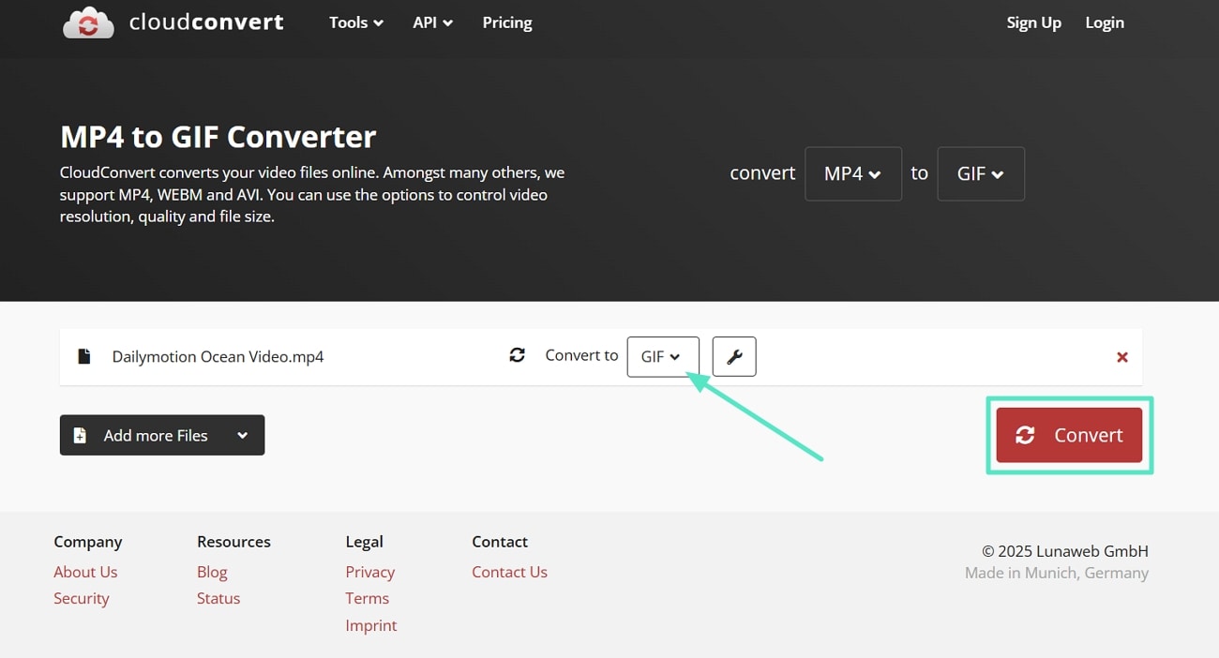Click the file name Dailymotion Ocean Video.mp4
The width and height of the screenshot is (1219, 658).
tap(218, 356)
